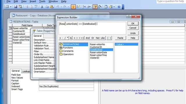This screenshot has width=186, height=104.
Task: Open the Tools menu
Action: (42, 1)
